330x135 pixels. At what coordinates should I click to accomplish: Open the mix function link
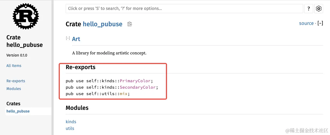click(x=123, y=94)
